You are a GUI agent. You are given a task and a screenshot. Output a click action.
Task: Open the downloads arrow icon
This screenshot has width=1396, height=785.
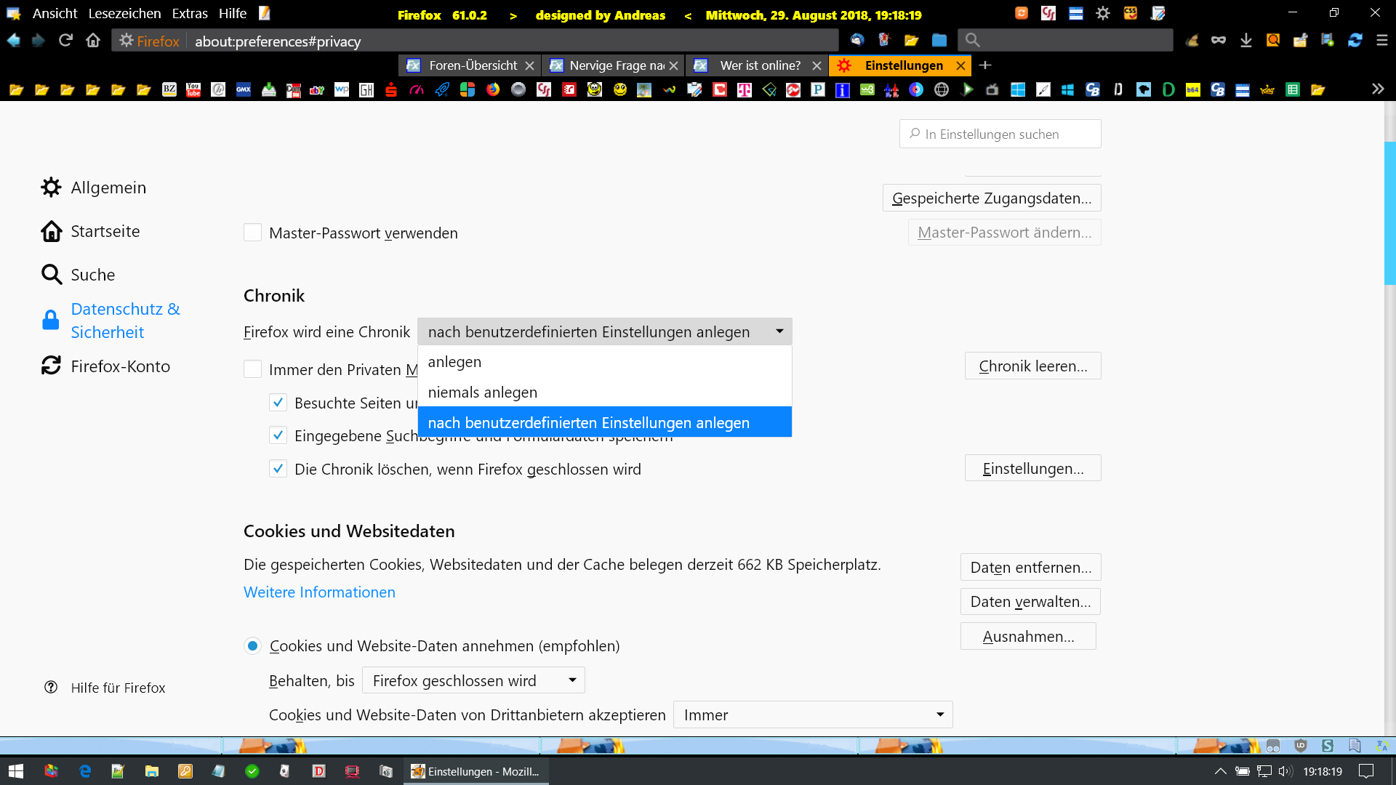(1245, 41)
